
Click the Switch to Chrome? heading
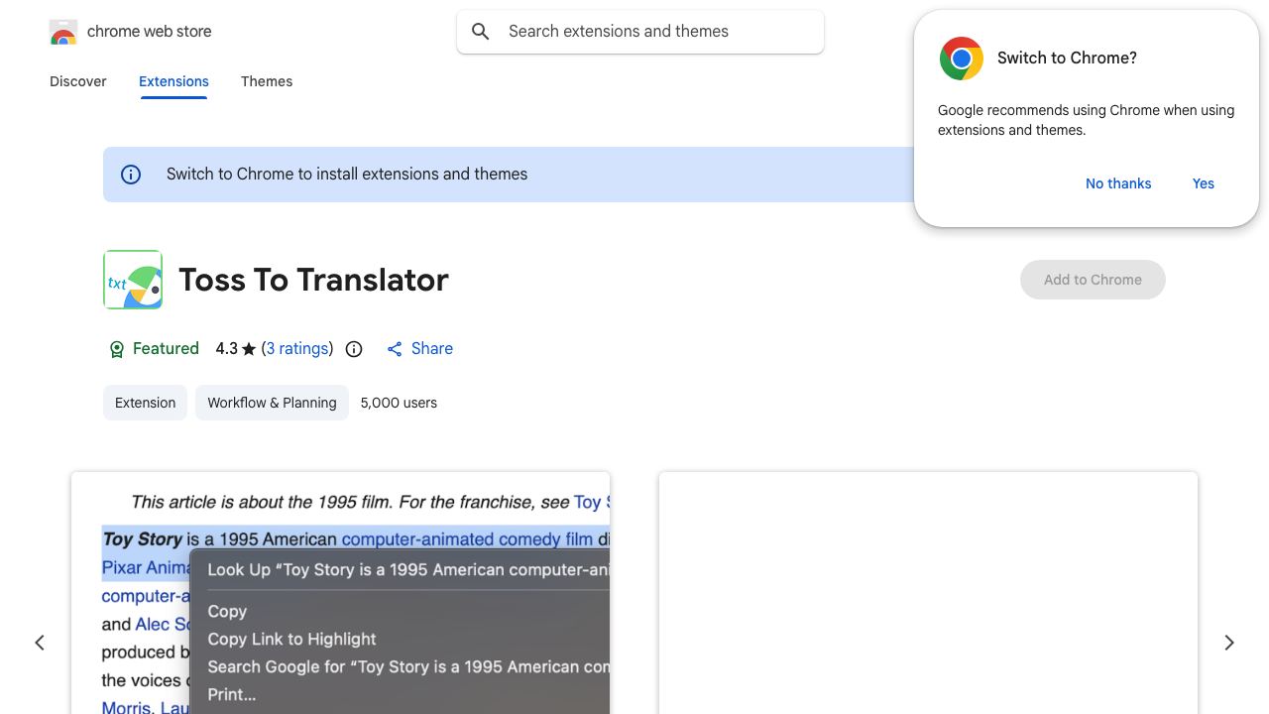(1067, 59)
